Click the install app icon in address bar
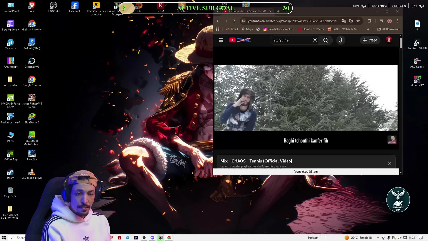 coord(351,21)
